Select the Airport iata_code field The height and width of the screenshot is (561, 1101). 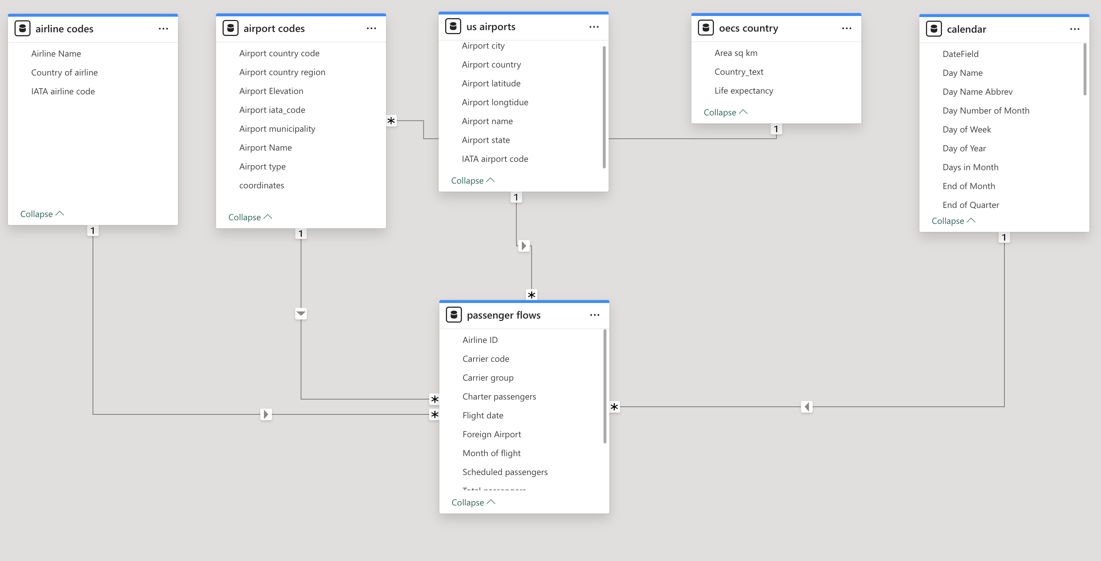tap(272, 110)
